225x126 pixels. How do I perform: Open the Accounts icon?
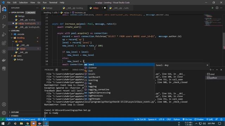pos(4,104)
